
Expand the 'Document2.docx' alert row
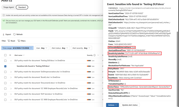pyautogui.click(x=11, y=83)
